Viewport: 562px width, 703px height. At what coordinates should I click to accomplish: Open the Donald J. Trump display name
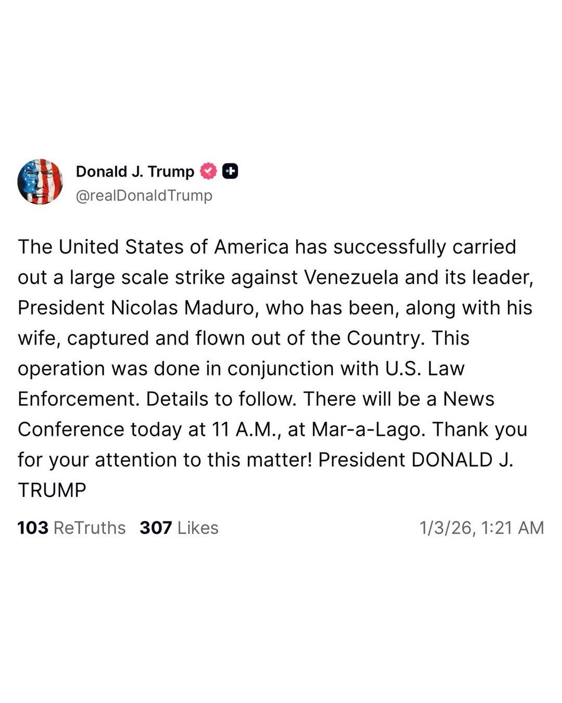pyautogui.click(x=135, y=171)
